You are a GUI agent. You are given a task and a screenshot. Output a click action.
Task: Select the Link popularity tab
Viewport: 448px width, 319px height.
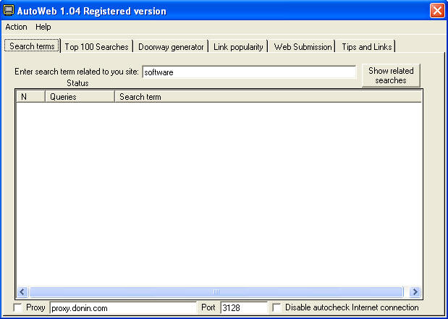coord(238,47)
